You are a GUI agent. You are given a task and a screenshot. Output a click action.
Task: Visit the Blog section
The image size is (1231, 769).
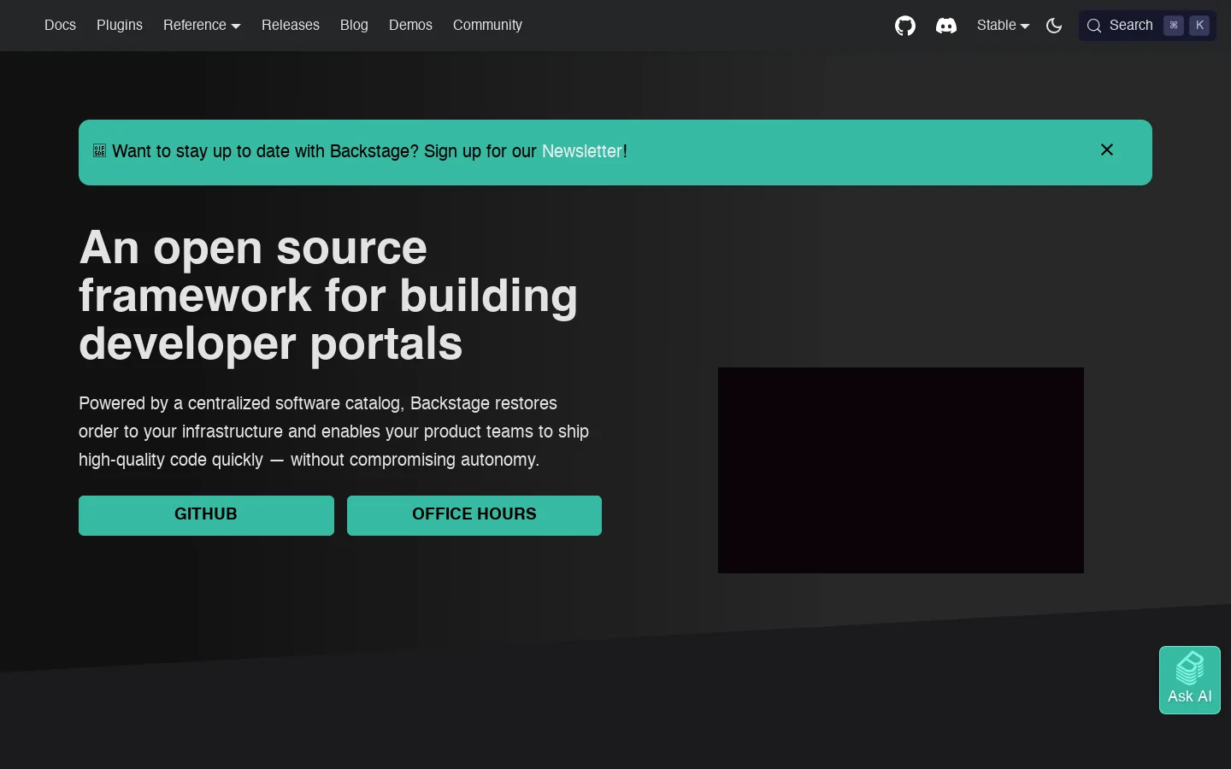[354, 26]
